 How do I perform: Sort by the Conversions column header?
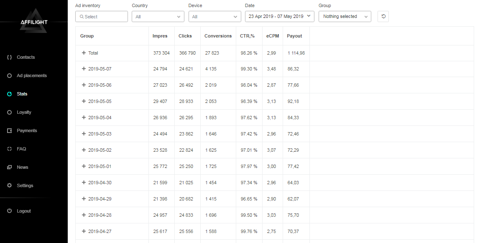tap(218, 36)
